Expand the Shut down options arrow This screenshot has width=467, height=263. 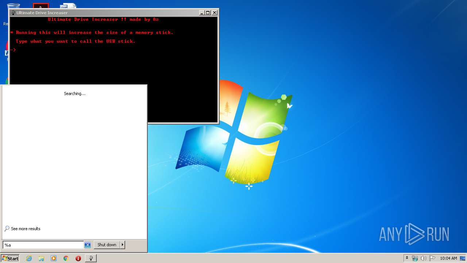123,245
